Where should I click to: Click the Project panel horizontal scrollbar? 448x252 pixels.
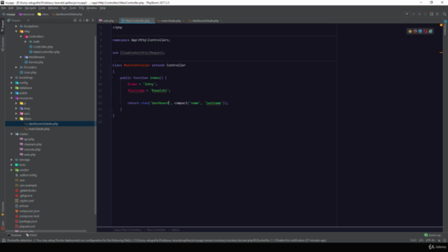(x=45, y=231)
